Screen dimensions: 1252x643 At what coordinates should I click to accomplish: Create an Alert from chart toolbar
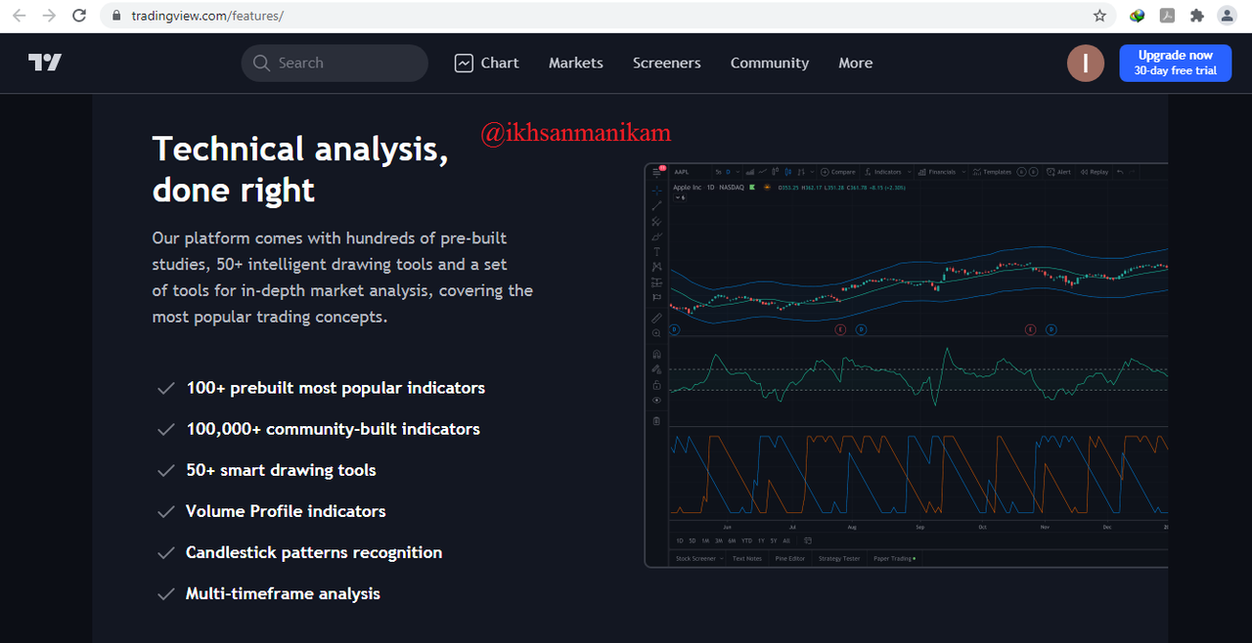[x=1058, y=172]
